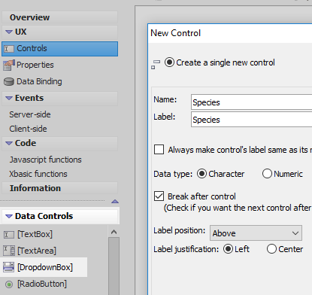The height and width of the screenshot is (295, 312).
Task: Open the Overview section
Action: click(60, 17)
